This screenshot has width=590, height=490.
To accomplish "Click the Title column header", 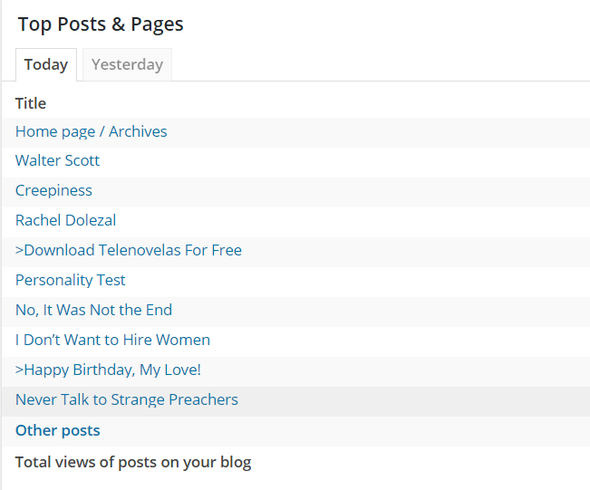I will point(31,103).
